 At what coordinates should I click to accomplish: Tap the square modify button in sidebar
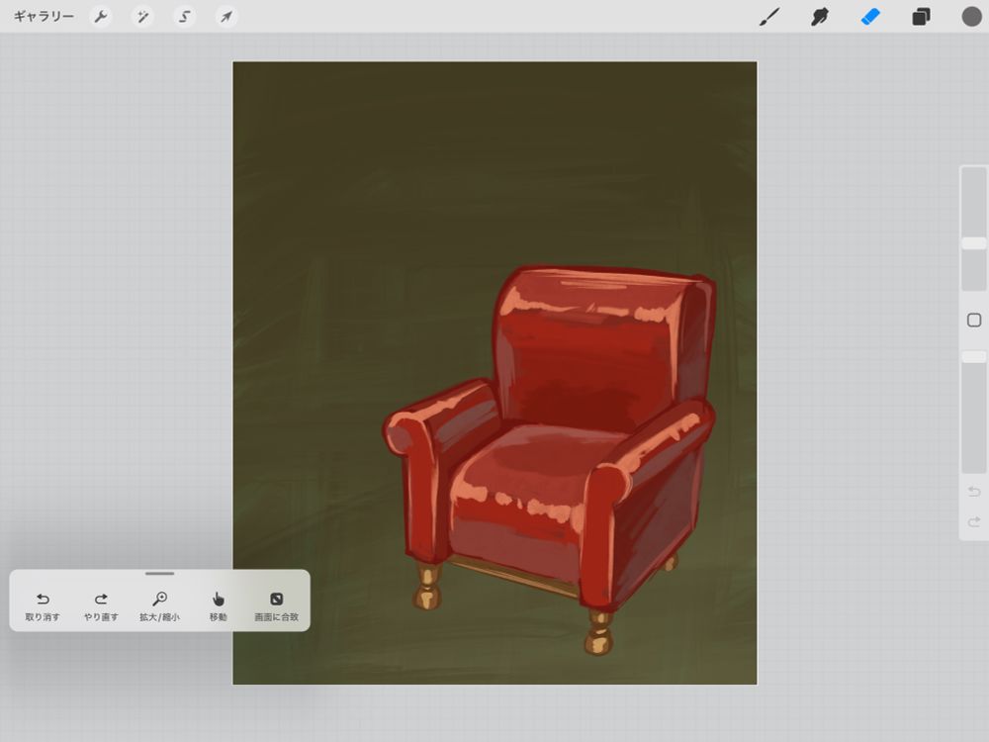pos(974,320)
